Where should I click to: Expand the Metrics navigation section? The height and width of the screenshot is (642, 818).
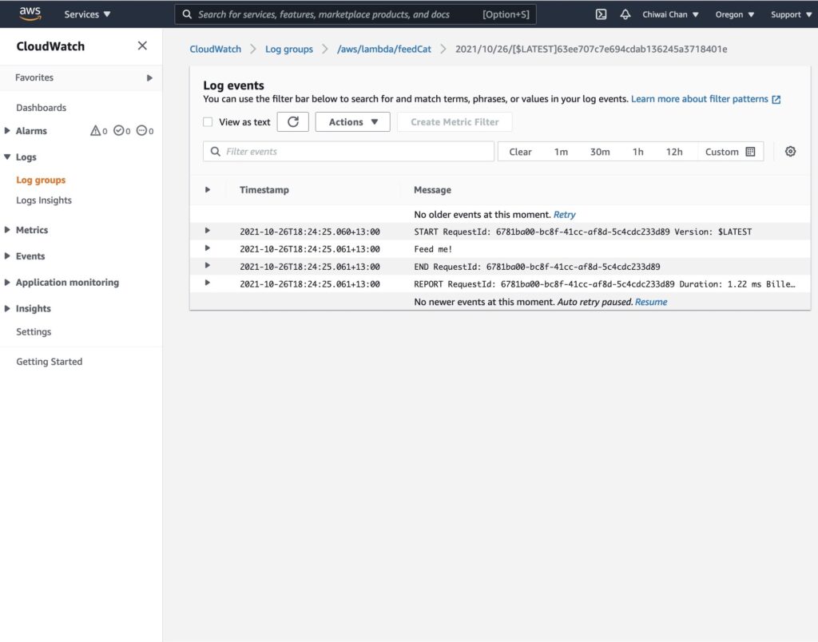pyautogui.click(x=7, y=229)
